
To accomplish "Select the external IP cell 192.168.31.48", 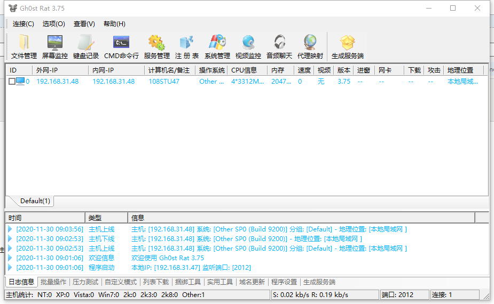I will 58,82.
